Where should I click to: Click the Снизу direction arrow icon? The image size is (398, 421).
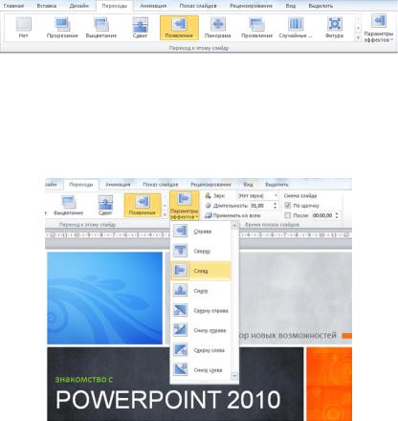click(x=180, y=290)
